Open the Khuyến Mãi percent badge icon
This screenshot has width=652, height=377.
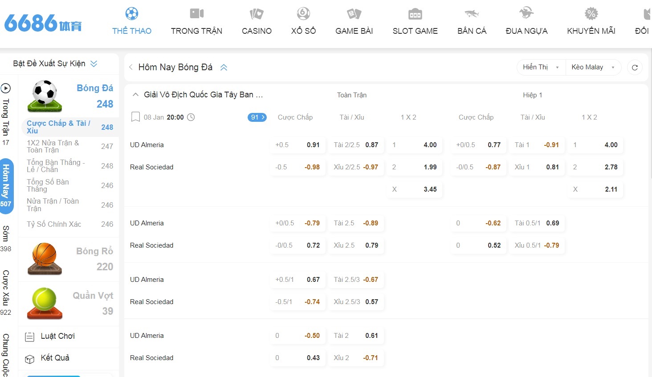pyautogui.click(x=591, y=13)
